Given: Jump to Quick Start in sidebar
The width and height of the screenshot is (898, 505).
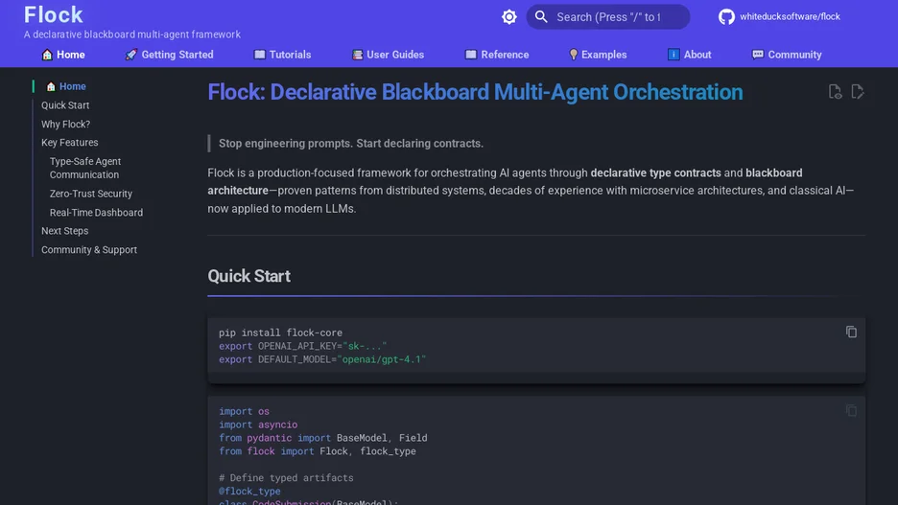Looking at the screenshot, I should 65,105.
